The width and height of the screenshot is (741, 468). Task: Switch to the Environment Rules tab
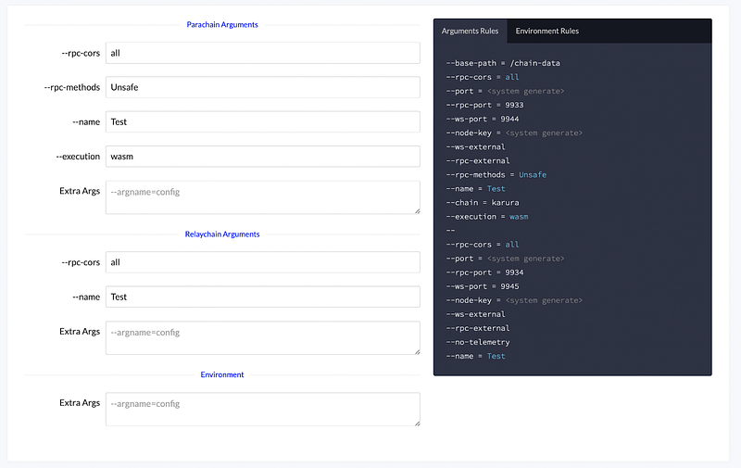(x=547, y=31)
